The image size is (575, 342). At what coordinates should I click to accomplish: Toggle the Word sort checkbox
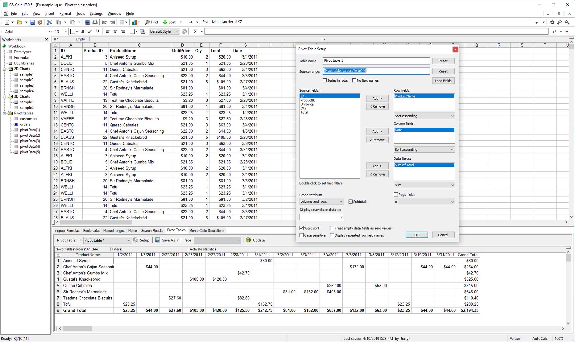pyautogui.click(x=302, y=228)
